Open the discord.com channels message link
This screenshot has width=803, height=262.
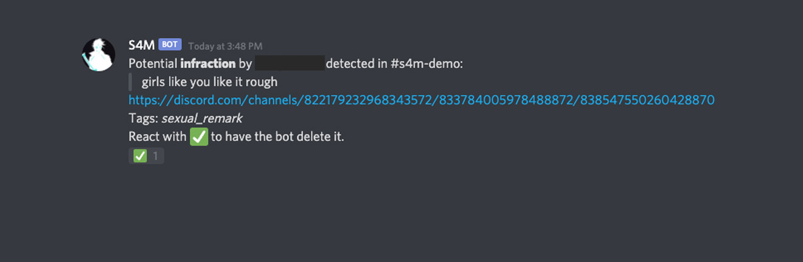[422, 100]
